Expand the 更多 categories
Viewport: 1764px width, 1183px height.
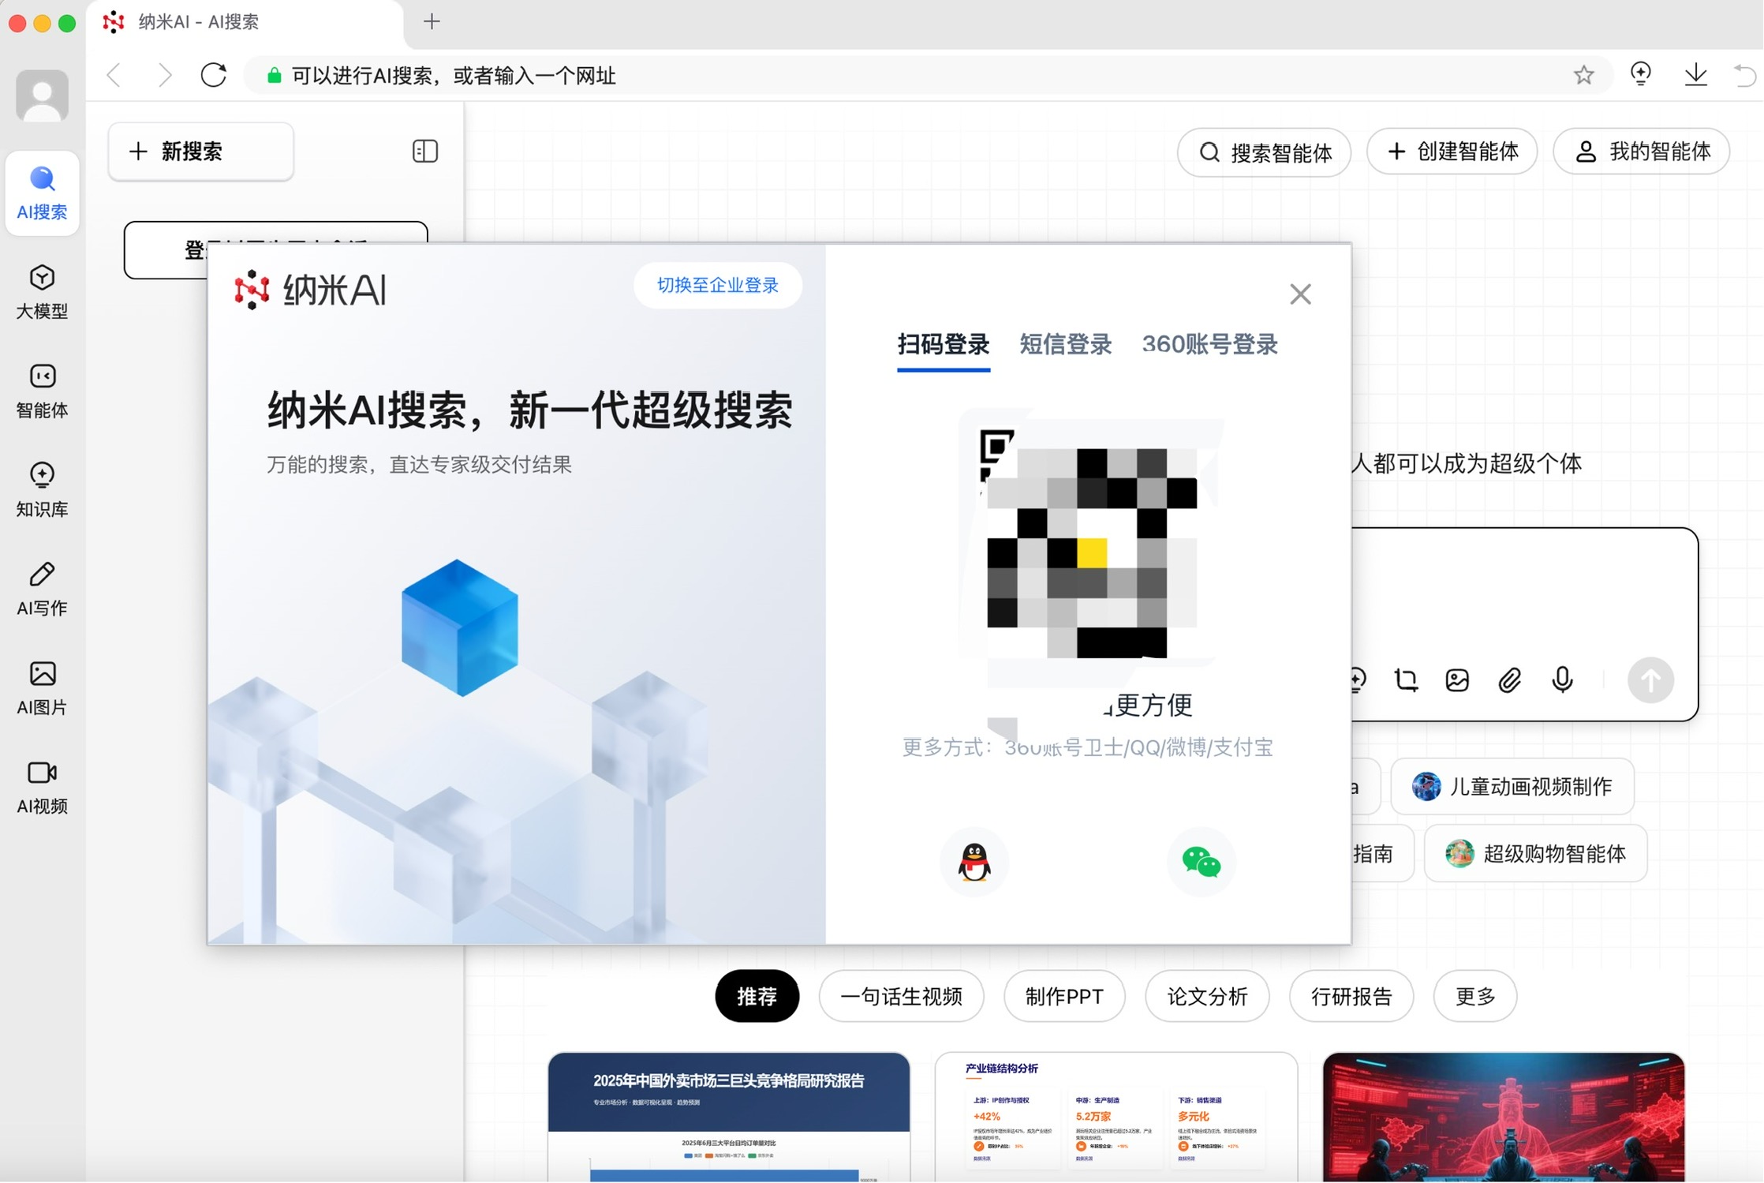pyautogui.click(x=1474, y=996)
